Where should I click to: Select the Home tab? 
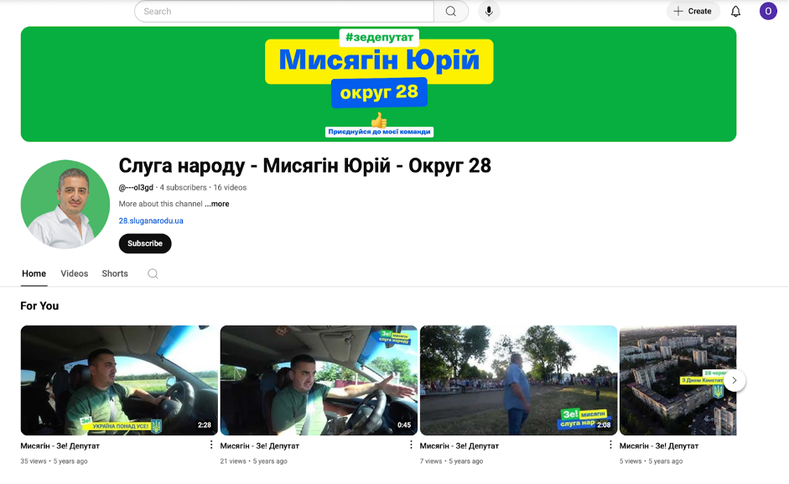pyautogui.click(x=34, y=273)
